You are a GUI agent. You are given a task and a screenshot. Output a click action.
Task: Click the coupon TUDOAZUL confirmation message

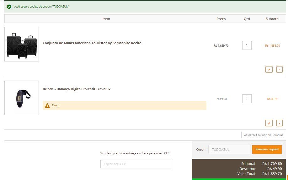pyautogui.click(x=41, y=7)
